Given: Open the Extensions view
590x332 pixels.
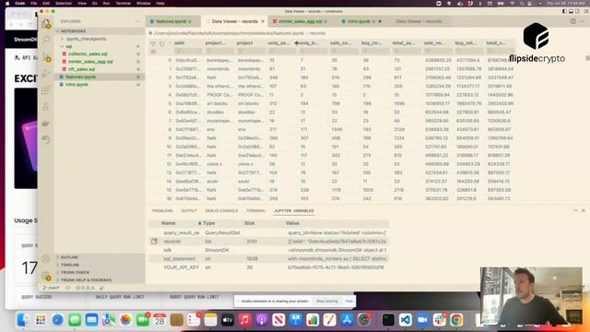Looking at the screenshot, I should [46, 90].
